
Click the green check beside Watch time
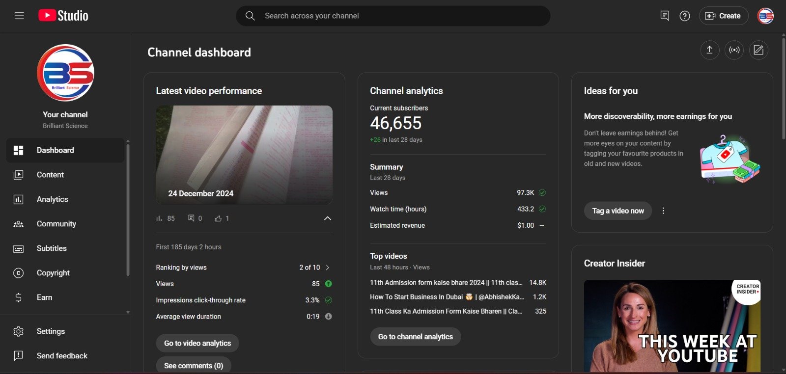[x=542, y=209]
